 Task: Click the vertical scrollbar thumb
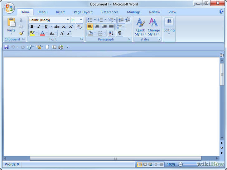(222, 74)
